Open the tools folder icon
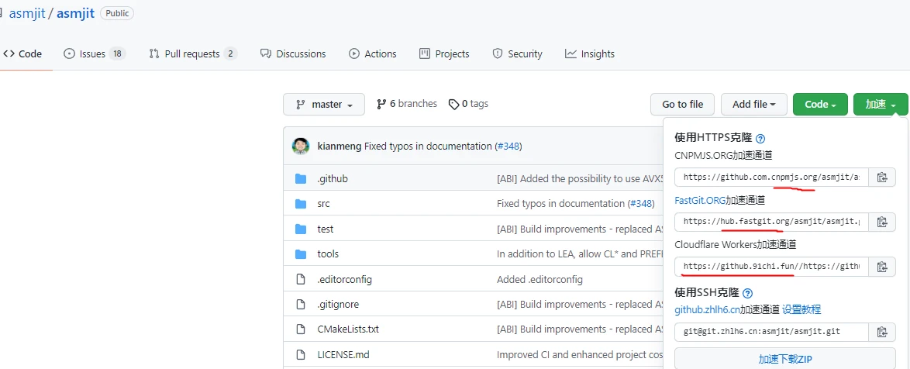 [x=301, y=254]
